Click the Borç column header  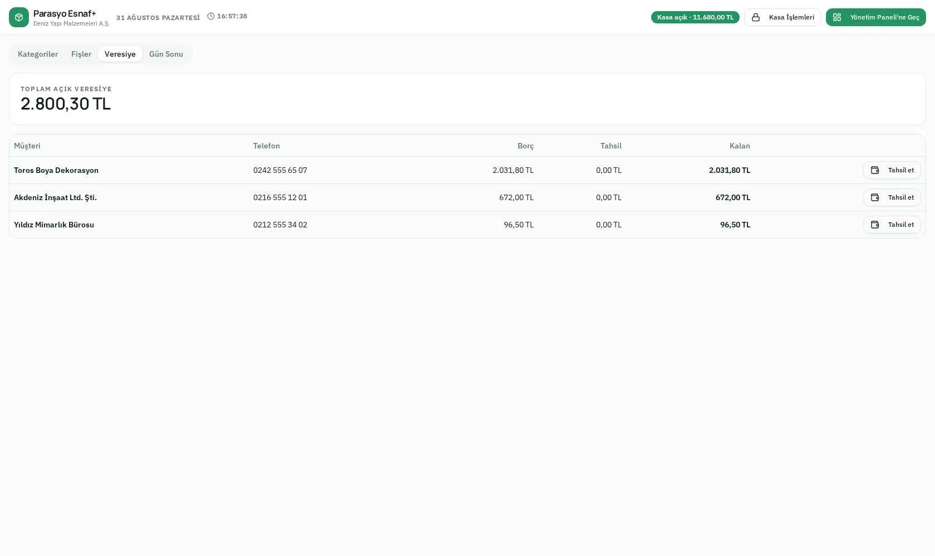click(525, 146)
